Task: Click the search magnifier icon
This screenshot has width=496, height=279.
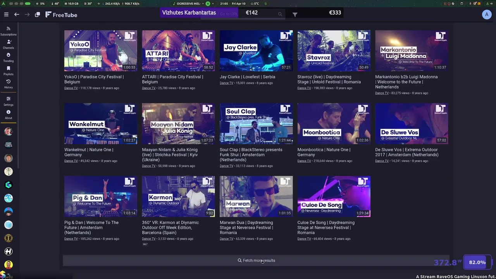Action: 280,14
